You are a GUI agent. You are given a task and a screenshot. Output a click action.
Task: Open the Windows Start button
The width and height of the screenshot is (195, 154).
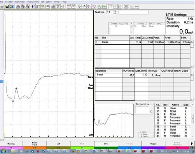(x=3, y=152)
